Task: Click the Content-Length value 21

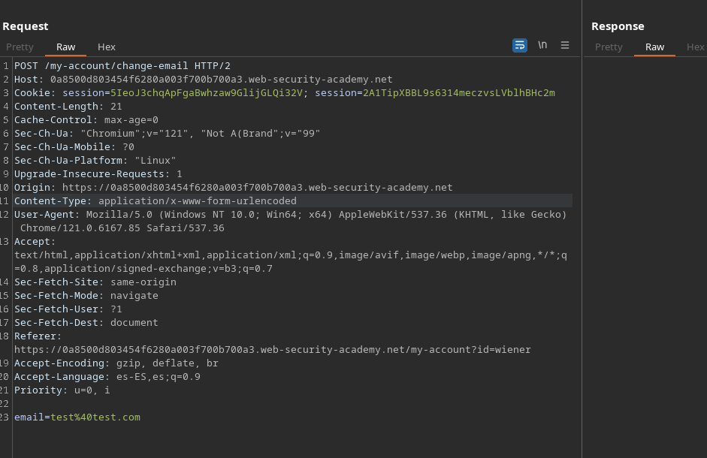Action: [x=116, y=107]
